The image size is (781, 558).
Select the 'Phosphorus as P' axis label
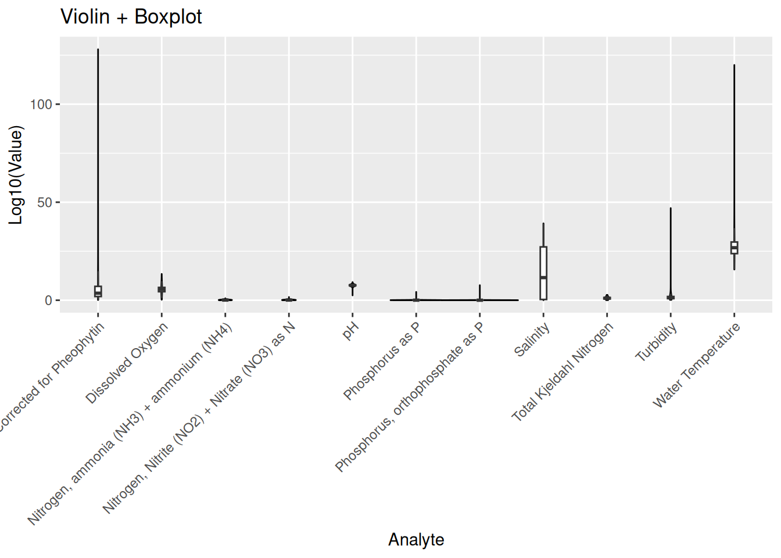pyautogui.click(x=381, y=361)
